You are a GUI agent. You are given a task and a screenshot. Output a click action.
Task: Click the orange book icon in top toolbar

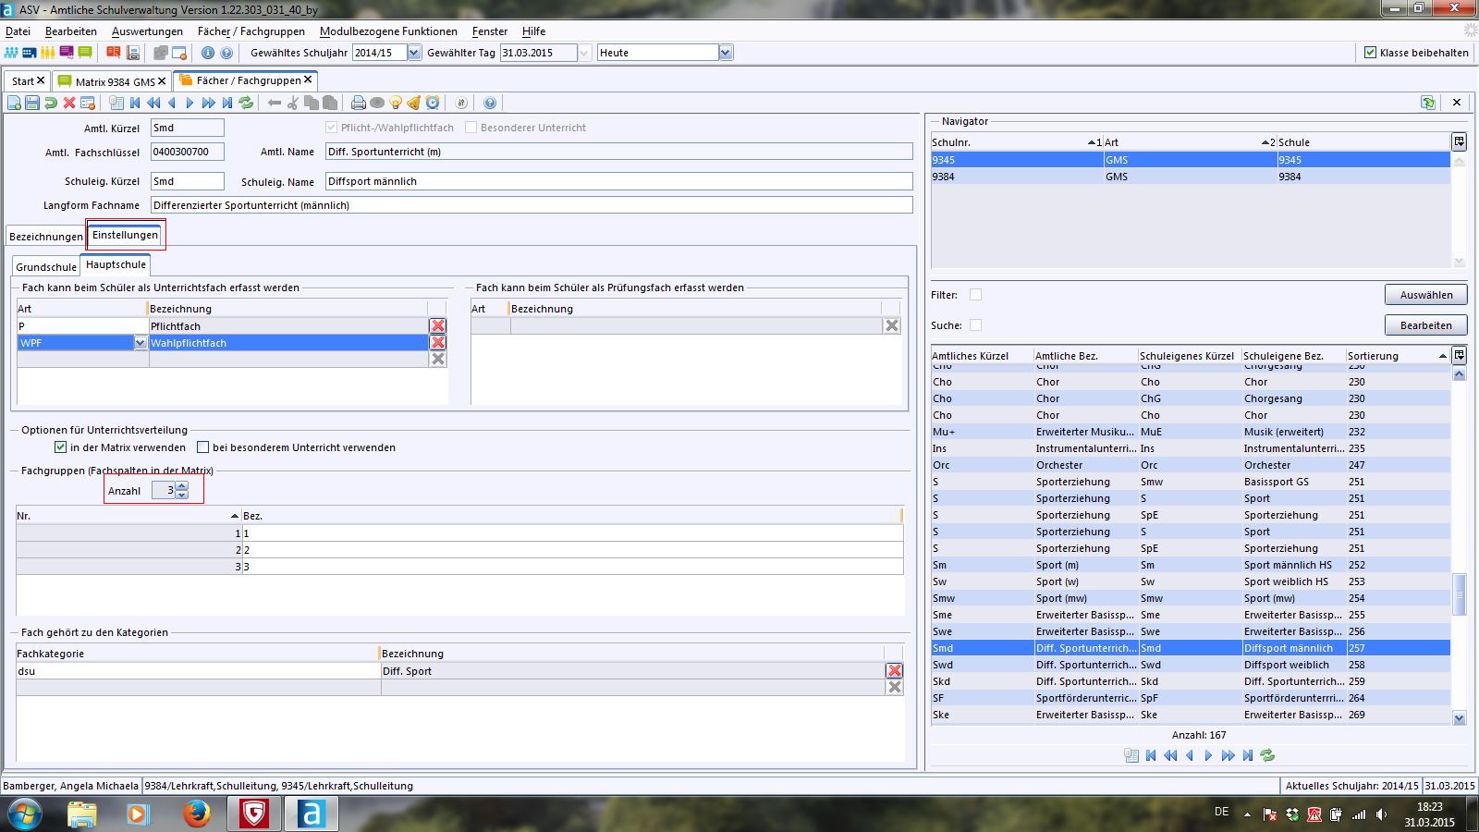click(x=114, y=53)
